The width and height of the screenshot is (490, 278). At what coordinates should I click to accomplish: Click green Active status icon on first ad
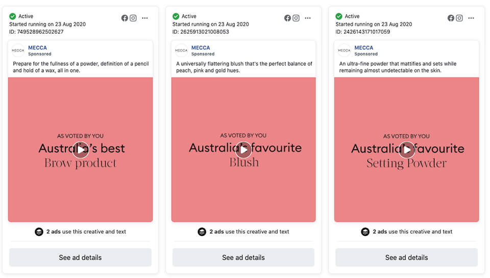click(x=12, y=16)
